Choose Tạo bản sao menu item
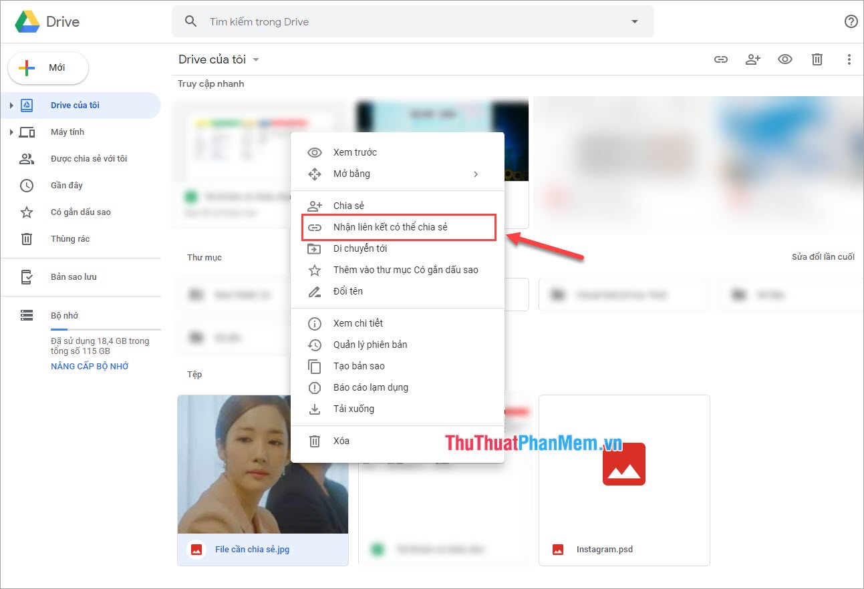Screen dimensions: 864x589 click(x=398, y=366)
